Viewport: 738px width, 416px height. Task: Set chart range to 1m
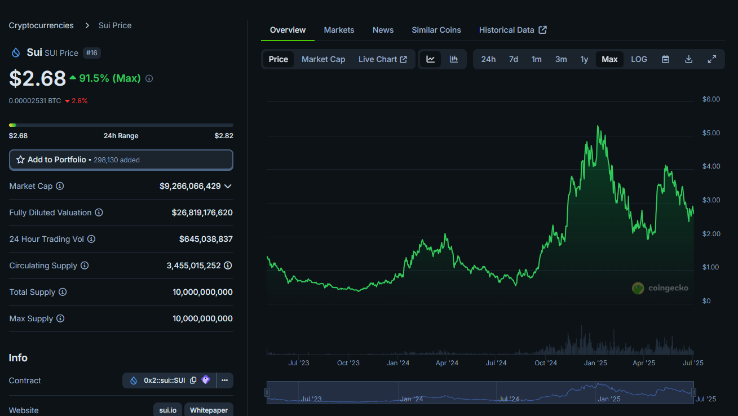536,59
